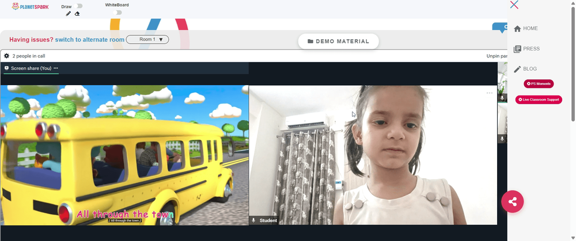This screenshot has width=576, height=241.
Task: Open Student video tile options menu
Action: (489, 93)
